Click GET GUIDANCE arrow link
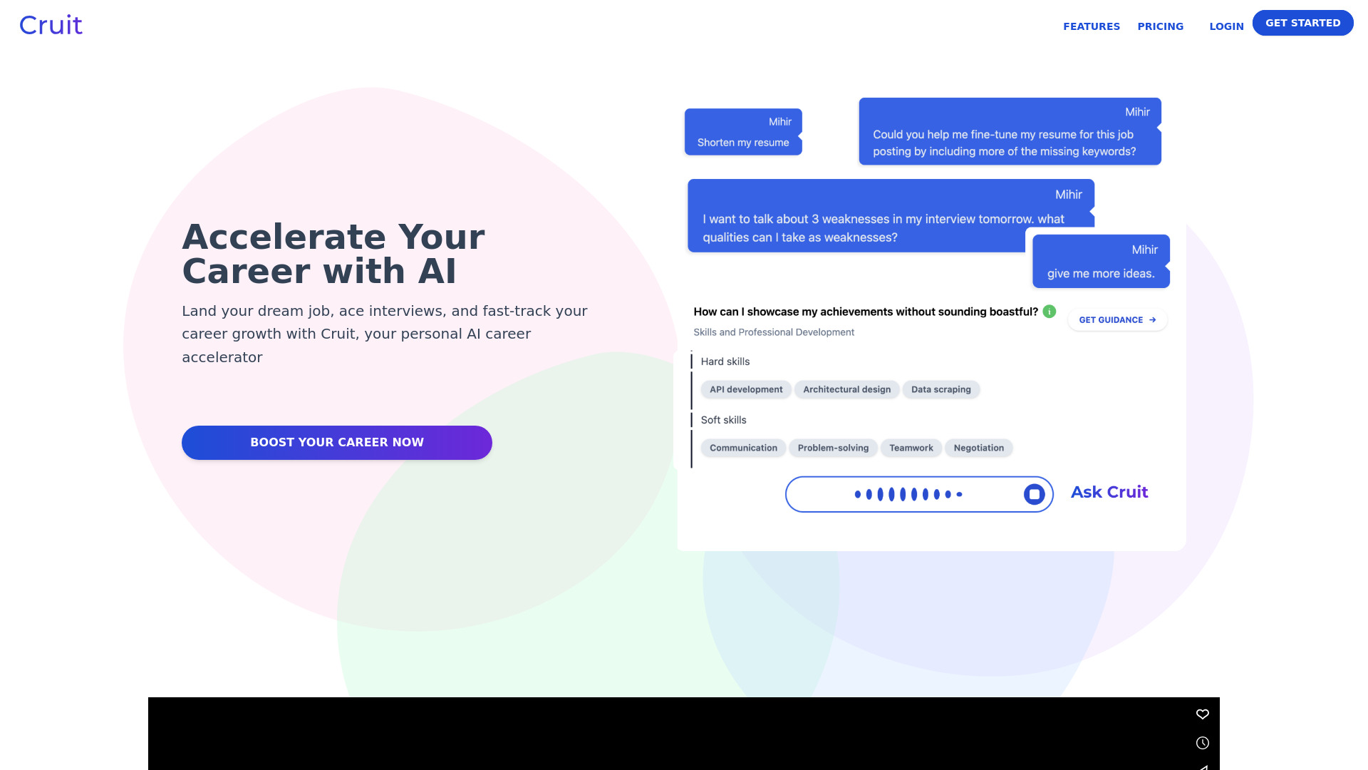 point(1117,319)
